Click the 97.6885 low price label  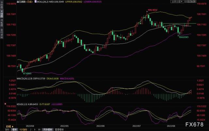27,73
